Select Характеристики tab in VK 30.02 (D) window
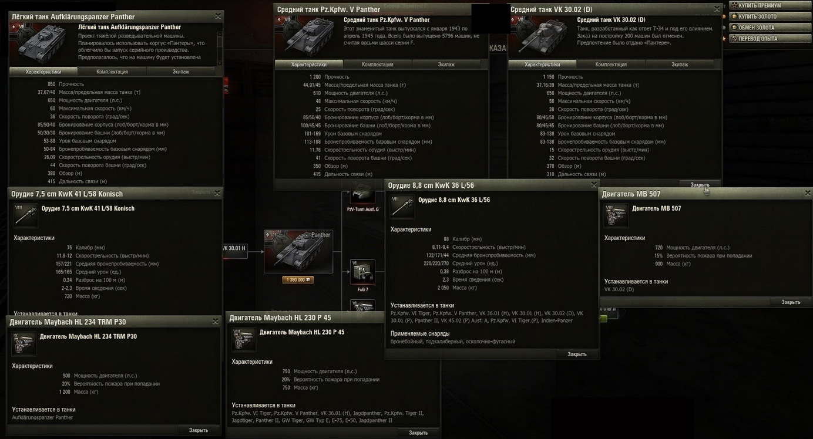This screenshot has width=813, height=439. [542, 65]
